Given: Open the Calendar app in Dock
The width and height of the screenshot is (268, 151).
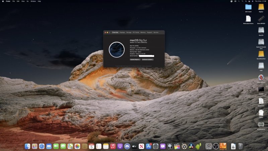Looking at the screenshot, I should tap(91, 146).
